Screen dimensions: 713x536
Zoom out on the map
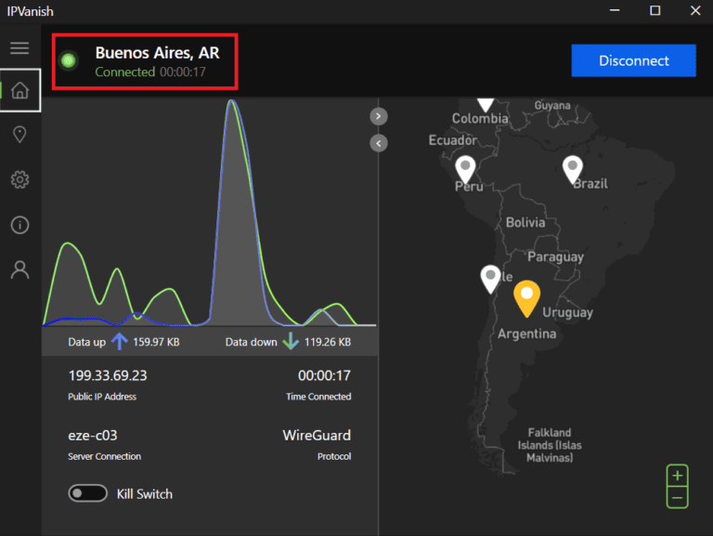coord(678,498)
